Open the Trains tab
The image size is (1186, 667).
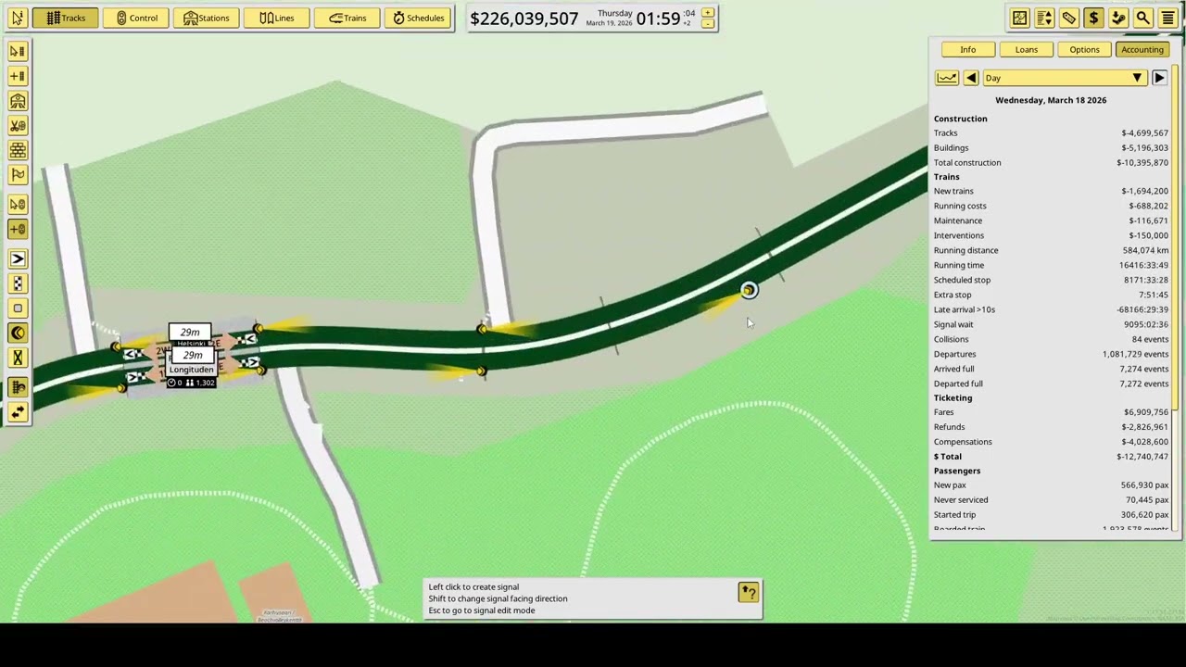[347, 18]
